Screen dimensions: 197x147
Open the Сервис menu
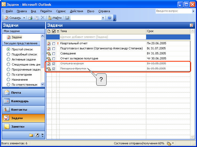(x=61, y=11)
